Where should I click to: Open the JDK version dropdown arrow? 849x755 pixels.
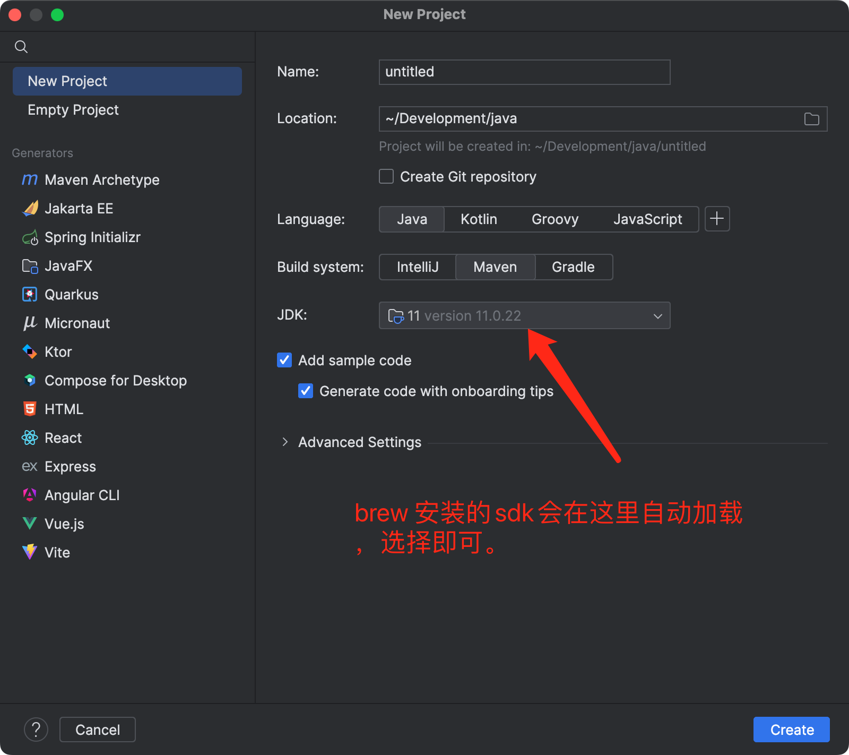click(x=657, y=316)
